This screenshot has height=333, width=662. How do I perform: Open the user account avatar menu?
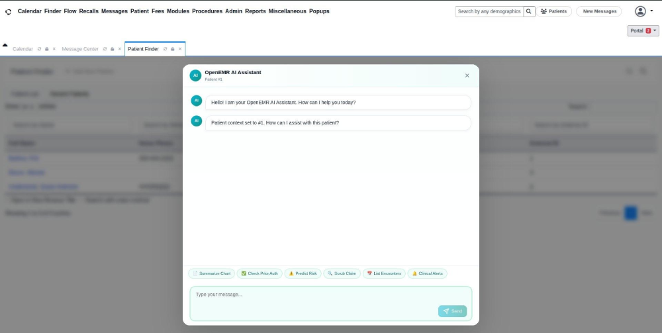click(x=640, y=11)
